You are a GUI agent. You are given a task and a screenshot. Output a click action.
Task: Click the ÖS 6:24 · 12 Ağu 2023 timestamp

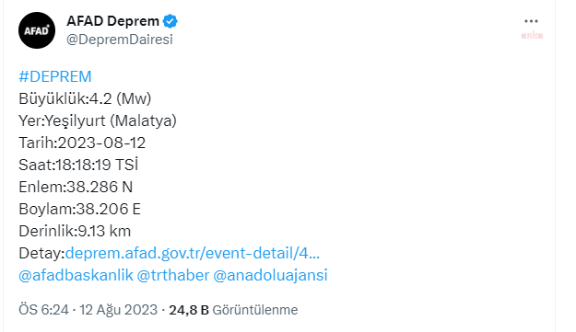coord(88,310)
